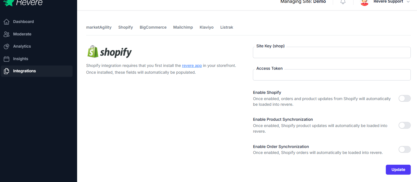The width and height of the screenshot is (417, 182).
Task: Click the Update button
Action: 398,170
